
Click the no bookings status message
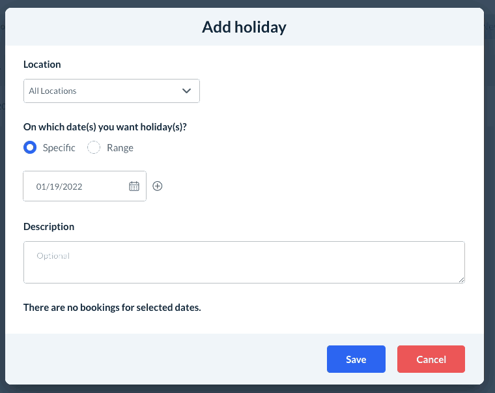coord(112,307)
